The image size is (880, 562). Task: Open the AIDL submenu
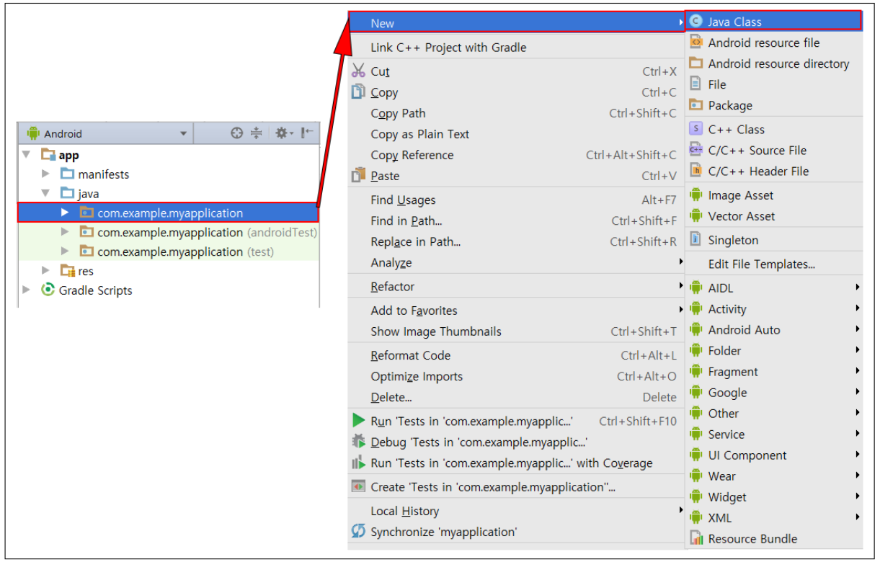tap(774, 287)
